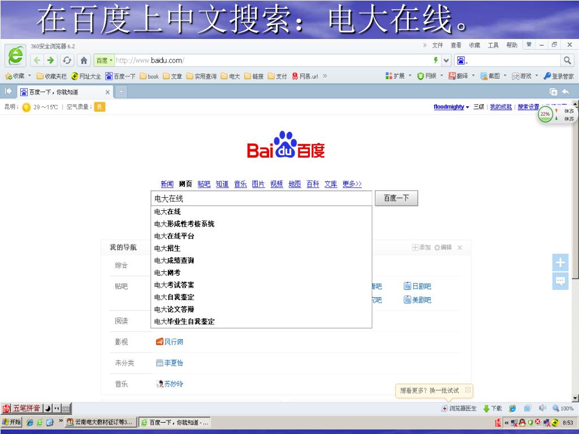
Task: Open the 链接 bookmark folder
Action: pyautogui.click(x=254, y=76)
